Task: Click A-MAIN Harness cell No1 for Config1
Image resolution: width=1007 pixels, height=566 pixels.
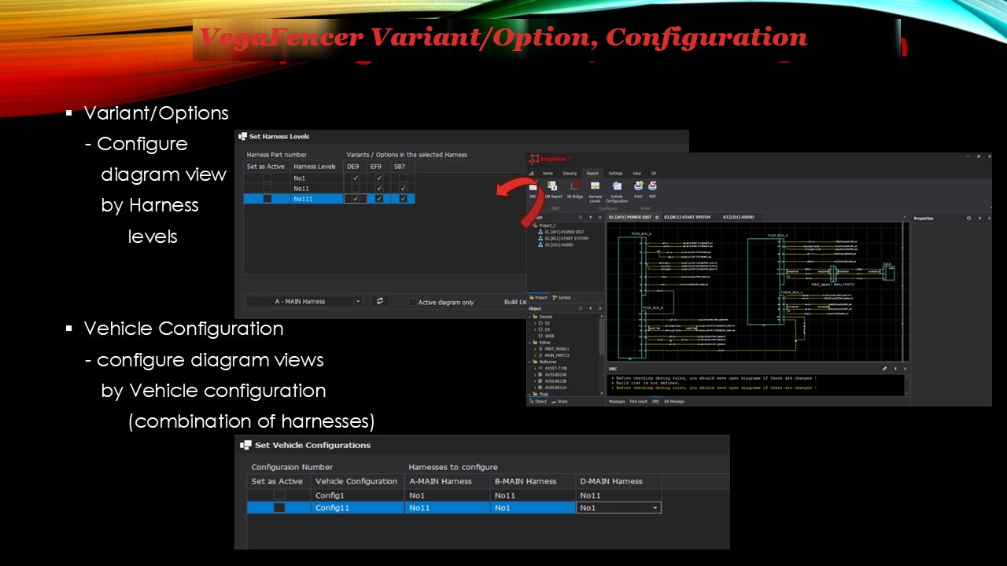Action: coord(446,495)
